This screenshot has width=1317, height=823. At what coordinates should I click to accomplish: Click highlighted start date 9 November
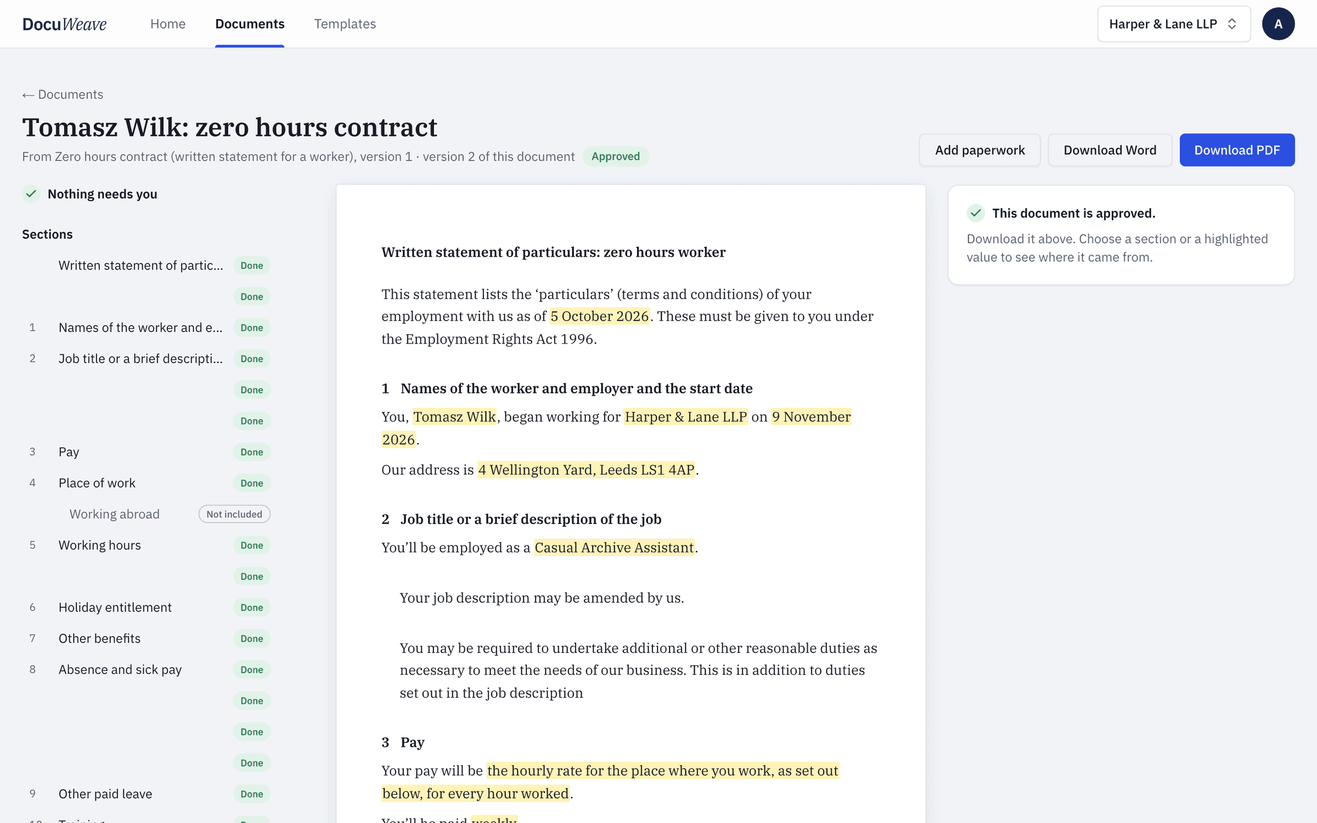point(811,417)
